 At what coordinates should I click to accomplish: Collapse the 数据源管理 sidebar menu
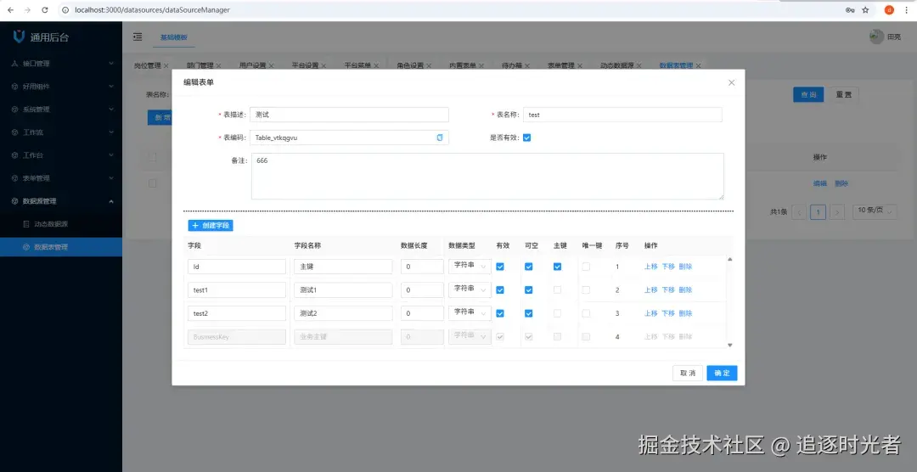click(x=61, y=201)
